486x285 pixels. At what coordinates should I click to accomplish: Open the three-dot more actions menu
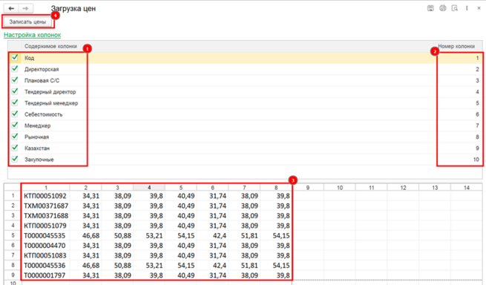pyautogui.click(x=467, y=8)
